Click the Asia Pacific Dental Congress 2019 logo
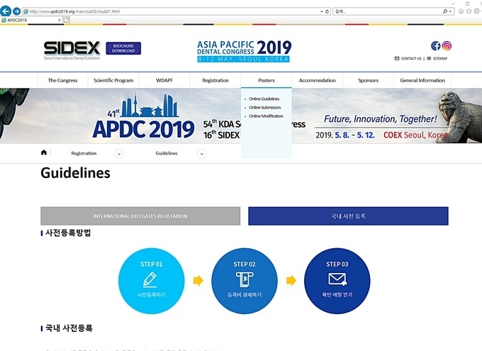Viewport: 482px width, 351px height. [244, 51]
